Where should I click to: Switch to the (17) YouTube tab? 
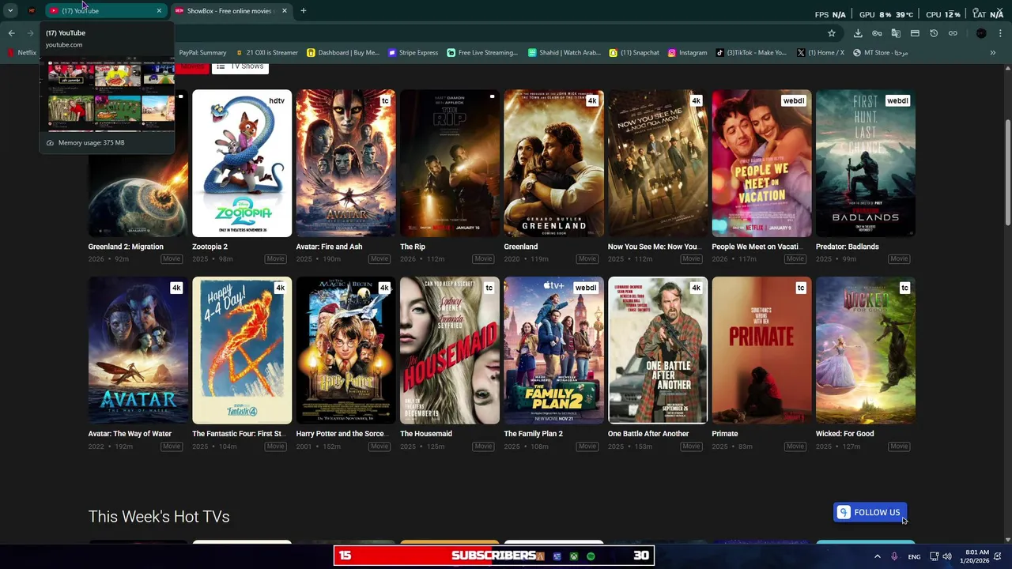(105, 11)
